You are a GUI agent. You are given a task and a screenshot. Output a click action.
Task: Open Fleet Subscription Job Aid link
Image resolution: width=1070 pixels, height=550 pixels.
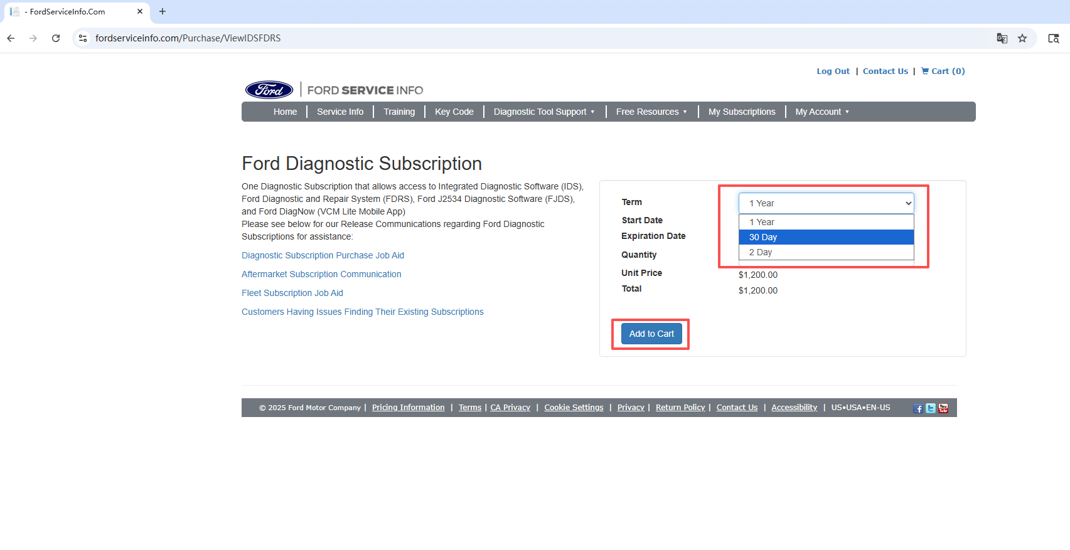(x=292, y=293)
